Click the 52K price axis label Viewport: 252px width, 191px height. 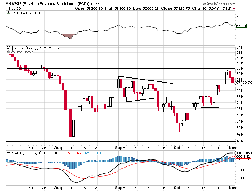(x=240, y=115)
